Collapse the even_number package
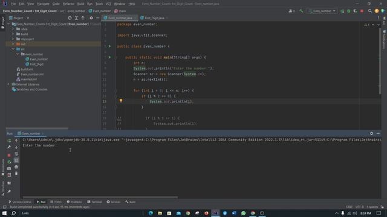The height and width of the screenshot is (217, 387). coord(18,54)
